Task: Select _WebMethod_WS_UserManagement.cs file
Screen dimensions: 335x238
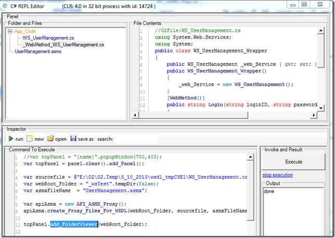Action: click(63, 45)
